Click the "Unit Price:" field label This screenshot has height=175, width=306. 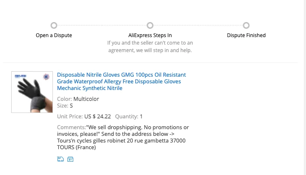coord(70,117)
